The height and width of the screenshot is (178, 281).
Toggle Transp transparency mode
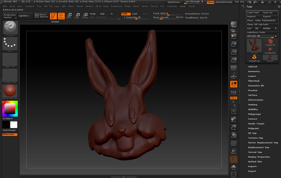[x=234, y=151]
